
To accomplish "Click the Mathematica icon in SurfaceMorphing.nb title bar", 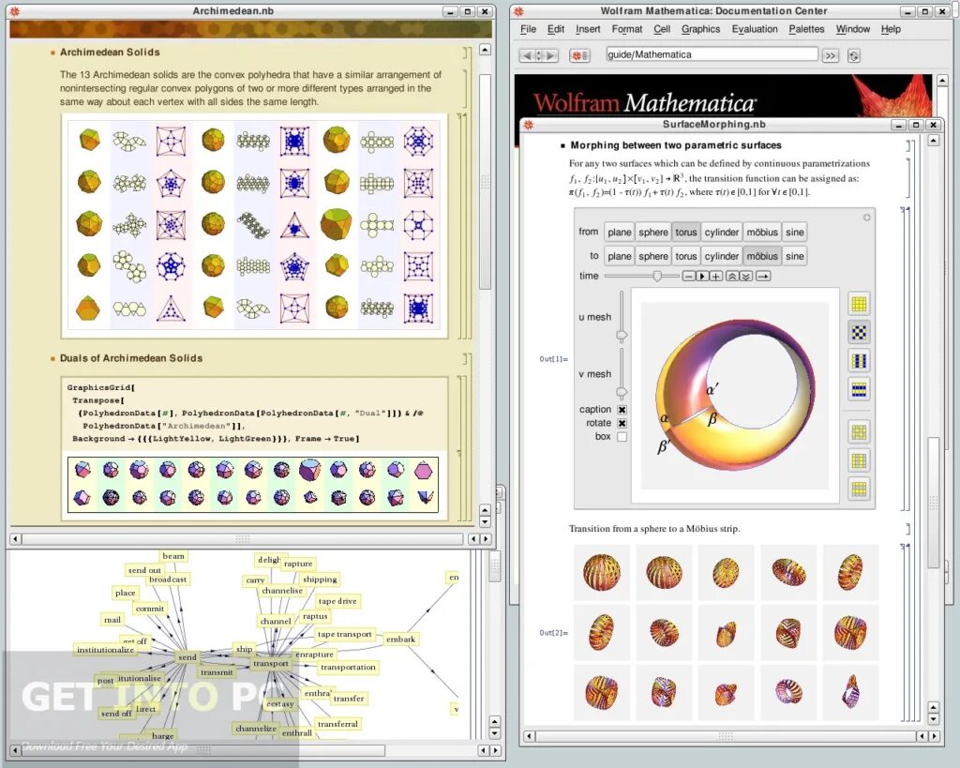I will (529, 125).
